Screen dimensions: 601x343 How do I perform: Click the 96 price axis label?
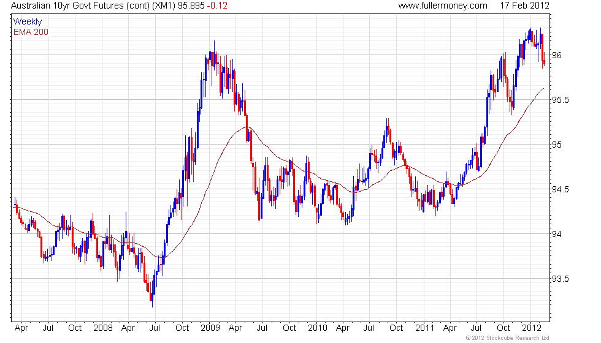(557, 55)
